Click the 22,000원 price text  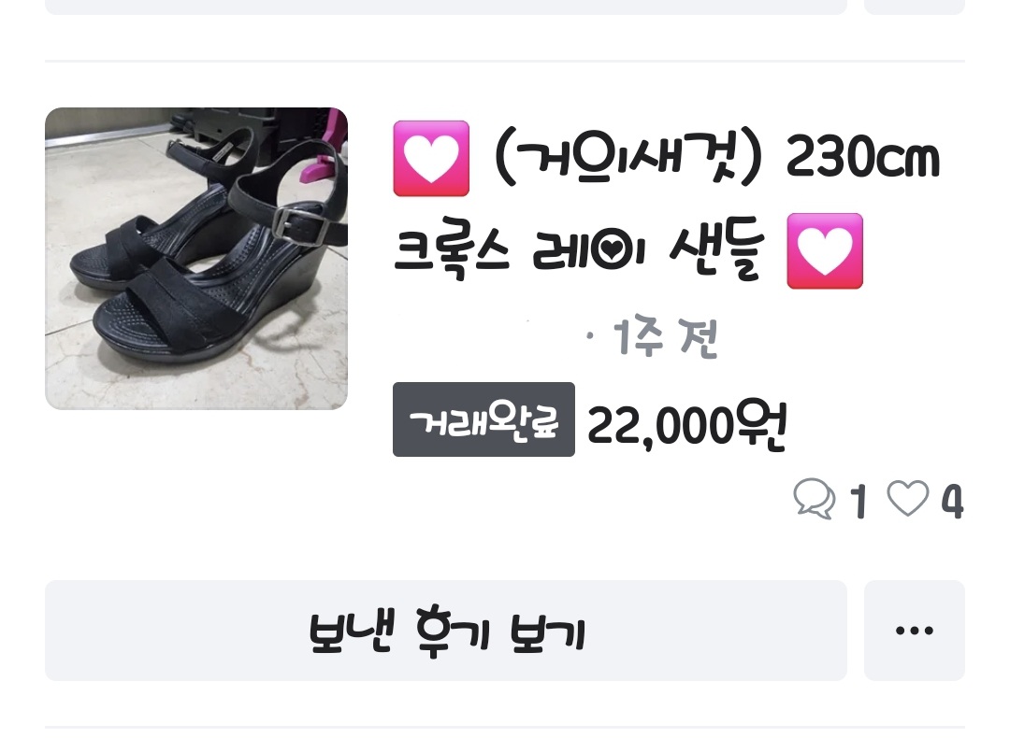pos(687,425)
